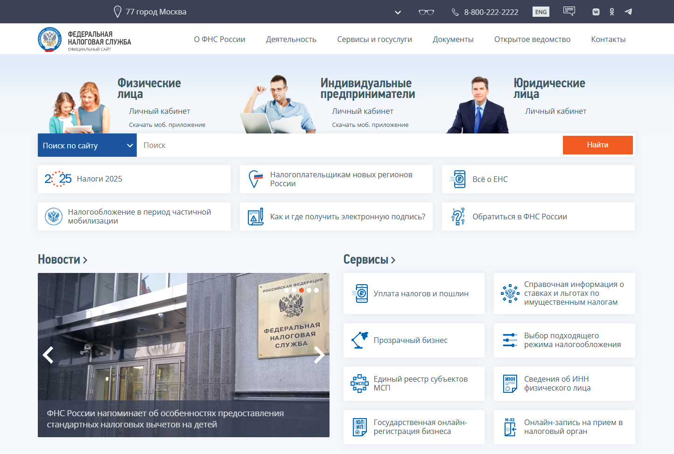Open Обратиться в ФНС России text
The height and width of the screenshot is (454, 674).
click(520, 217)
